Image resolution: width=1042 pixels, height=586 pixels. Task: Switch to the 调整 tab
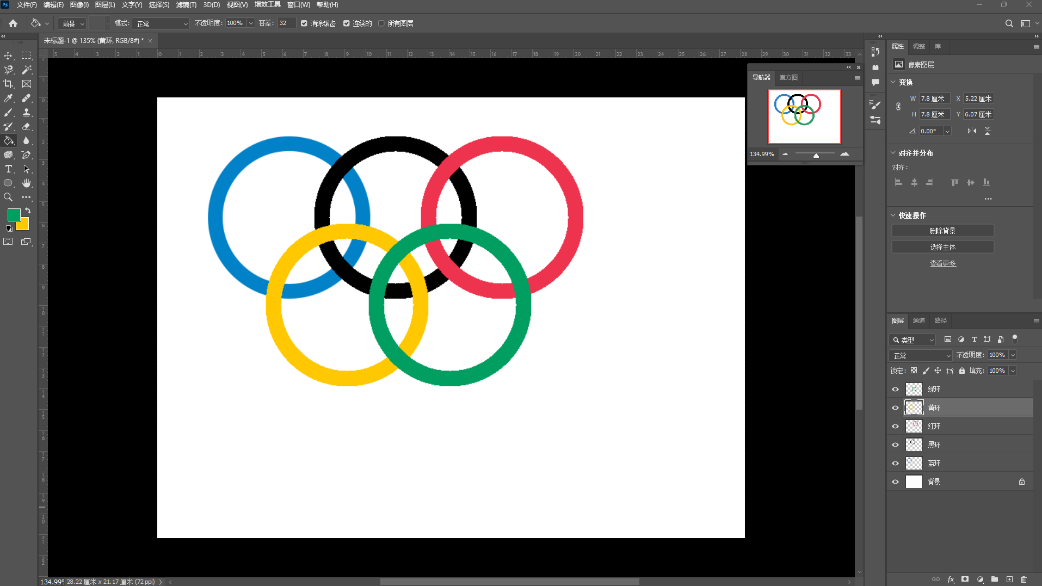pyautogui.click(x=918, y=46)
